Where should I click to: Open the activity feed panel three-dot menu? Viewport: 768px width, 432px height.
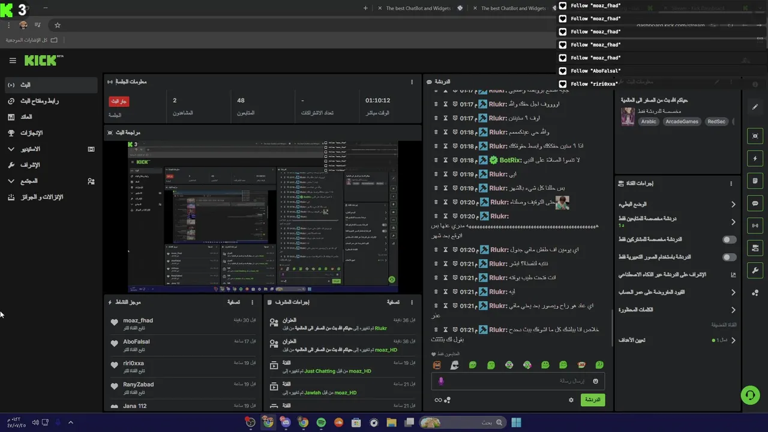coord(252,302)
